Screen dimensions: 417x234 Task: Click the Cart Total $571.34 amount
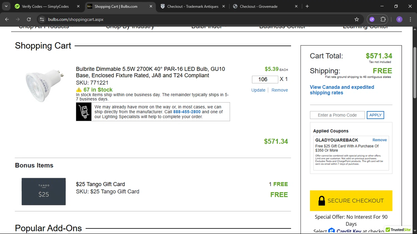(x=379, y=56)
